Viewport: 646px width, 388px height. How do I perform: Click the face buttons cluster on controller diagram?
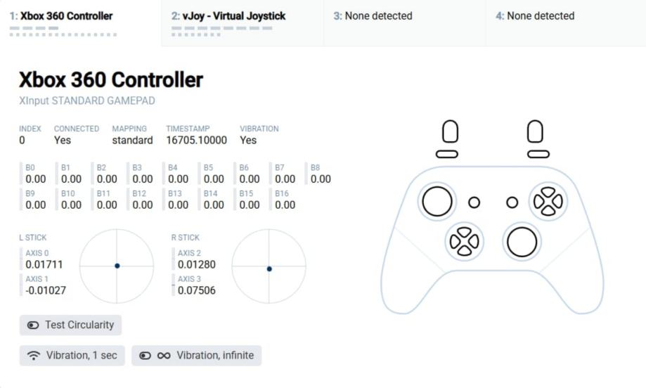click(x=548, y=202)
